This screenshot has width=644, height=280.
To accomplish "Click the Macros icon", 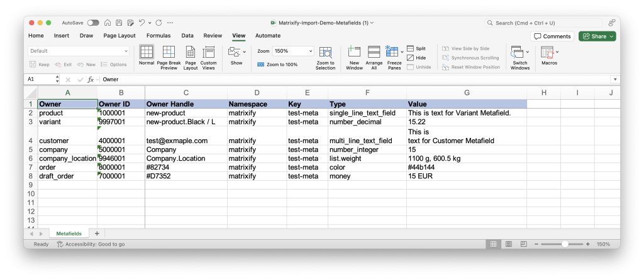I will coord(547,53).
